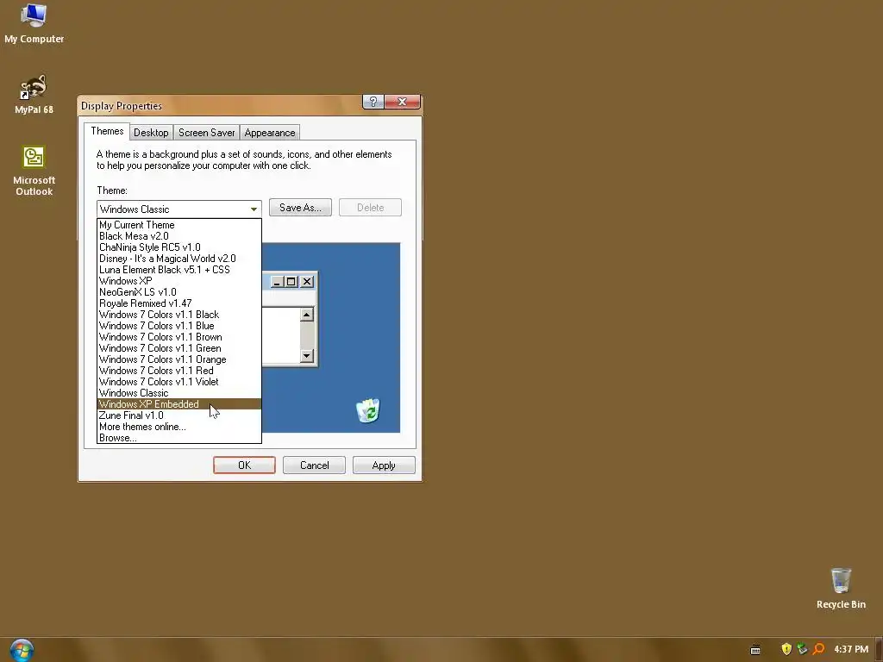
Task: Choose My Current Theme from list
Action: (x=179, y=225)
